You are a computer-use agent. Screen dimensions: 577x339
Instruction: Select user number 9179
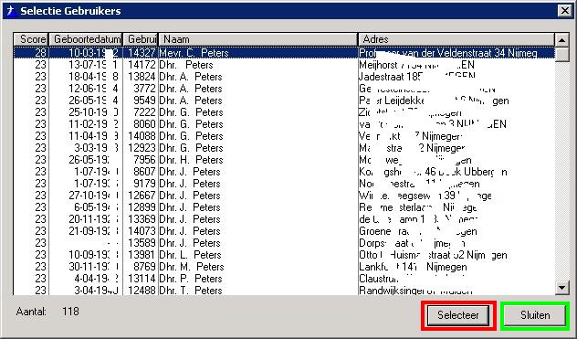284,184
